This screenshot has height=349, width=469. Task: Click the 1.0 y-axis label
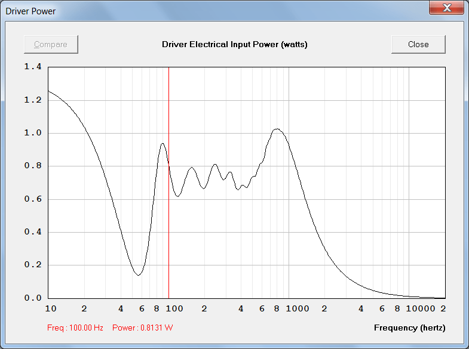(x=33, y=133)
